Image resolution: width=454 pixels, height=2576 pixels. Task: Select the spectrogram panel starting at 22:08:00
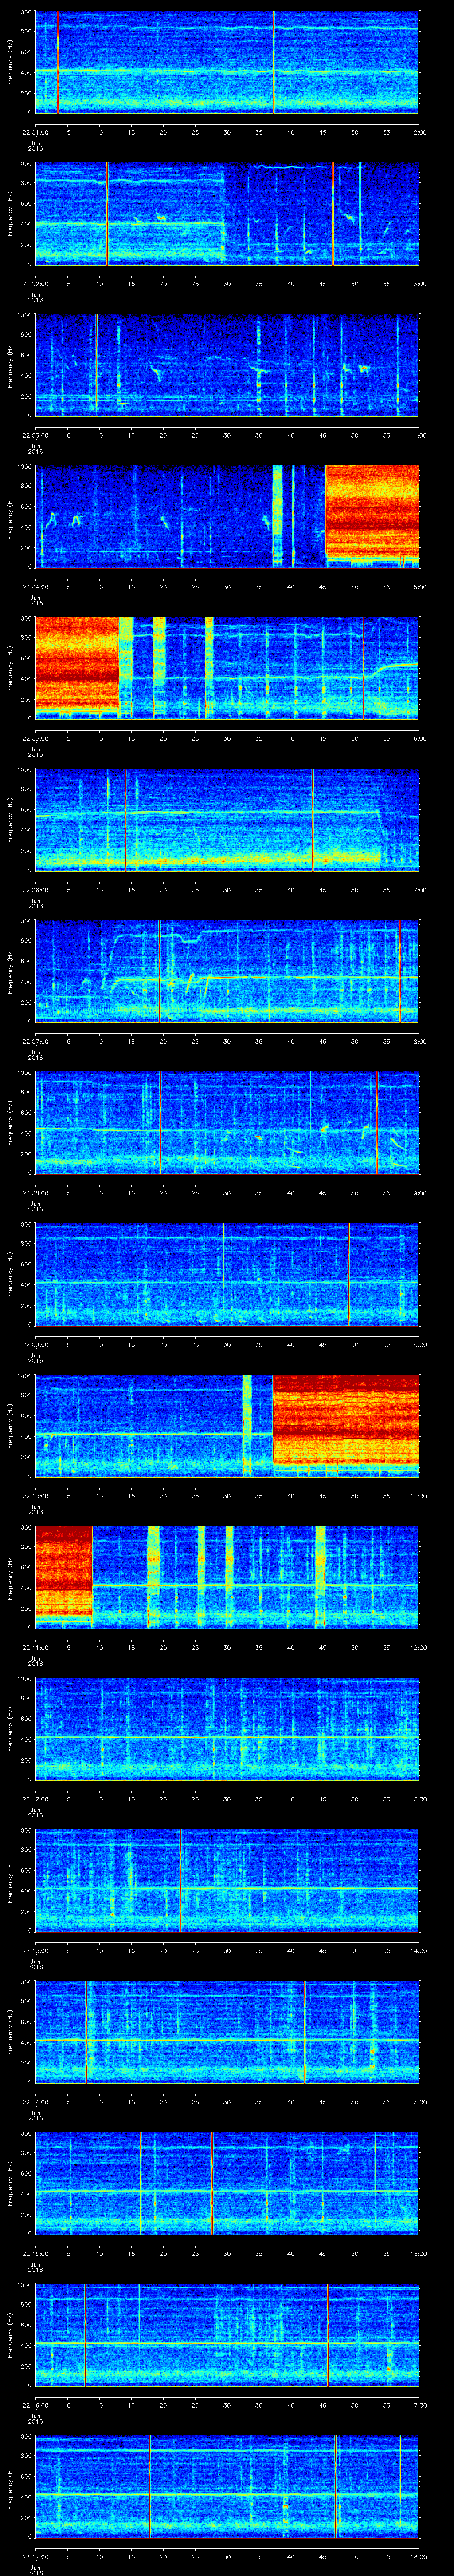pyautogui.click(x=227, y=1122)
